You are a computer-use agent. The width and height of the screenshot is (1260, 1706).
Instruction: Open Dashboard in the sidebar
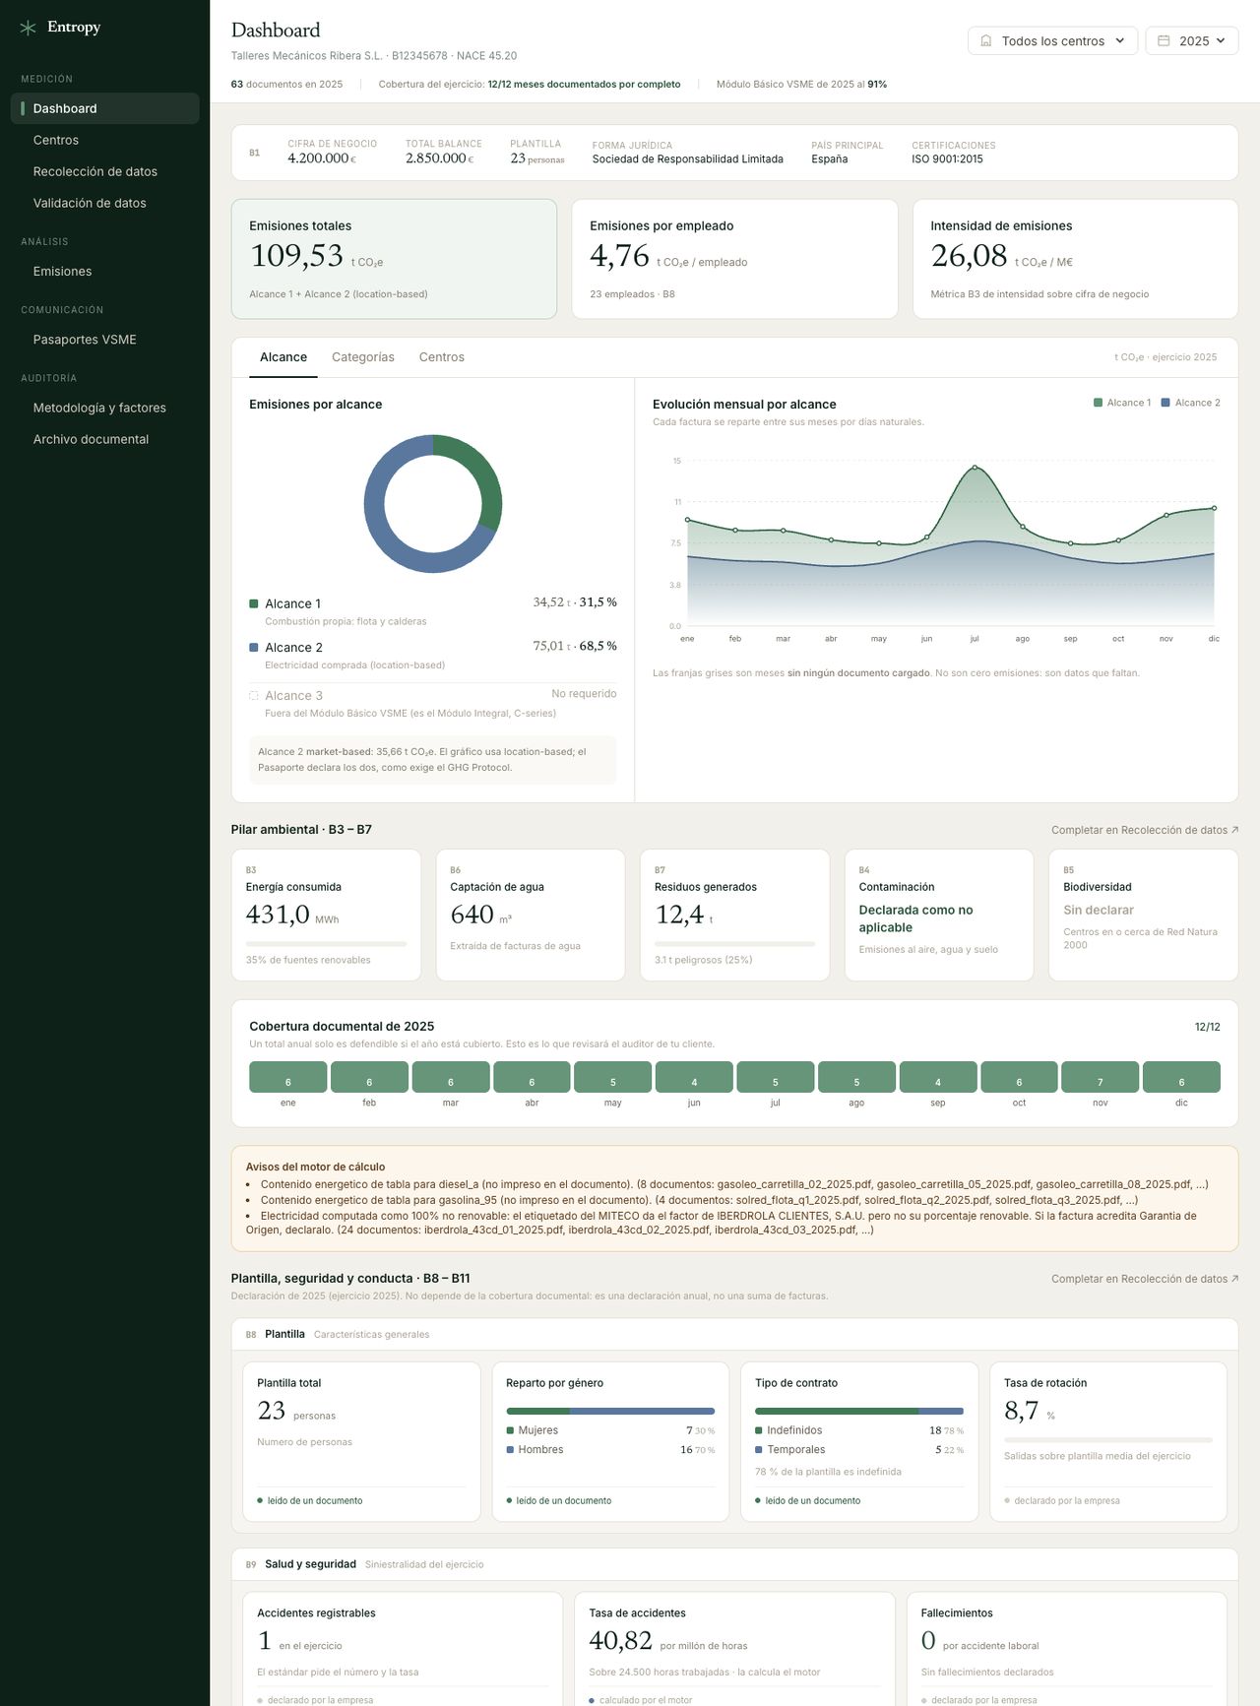[104, 108]
